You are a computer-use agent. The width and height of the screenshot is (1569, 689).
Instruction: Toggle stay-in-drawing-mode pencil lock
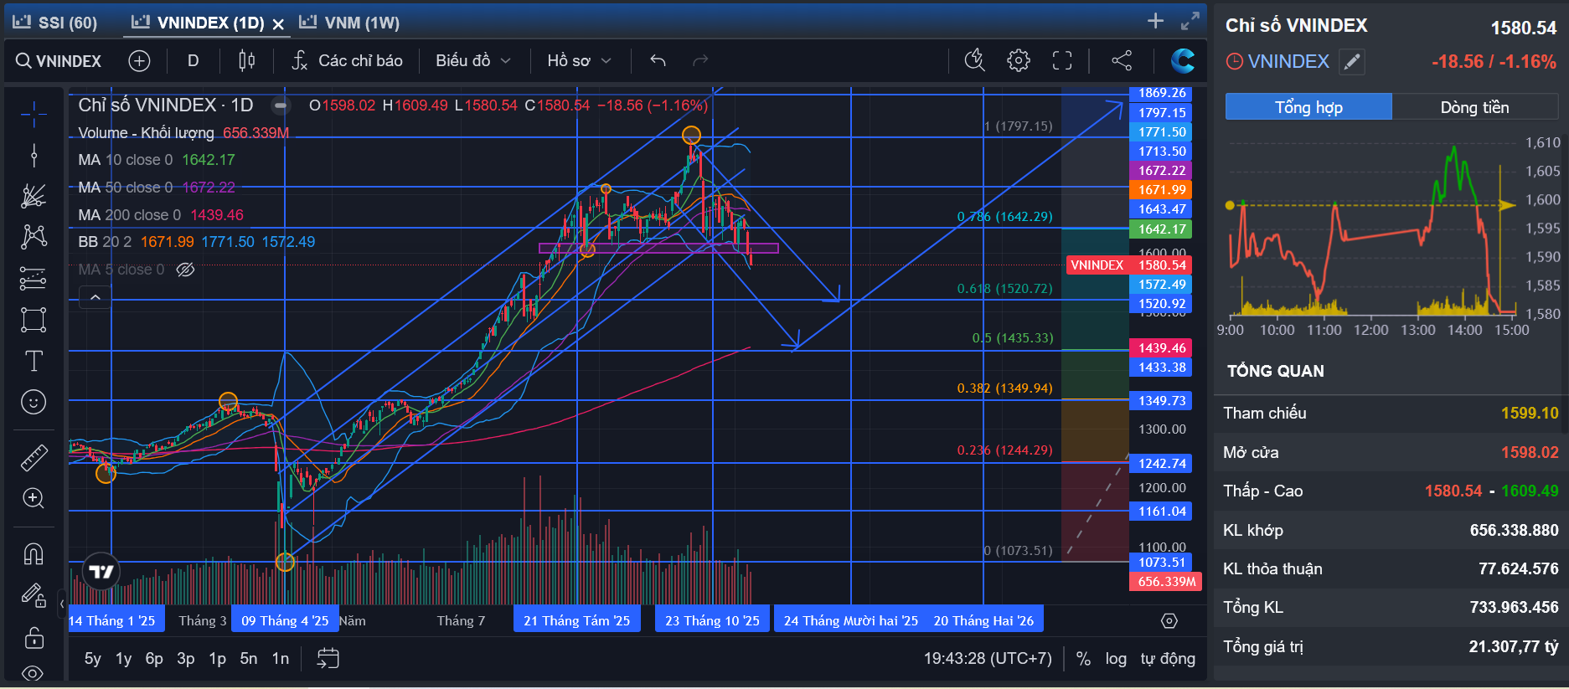(34, 595)
